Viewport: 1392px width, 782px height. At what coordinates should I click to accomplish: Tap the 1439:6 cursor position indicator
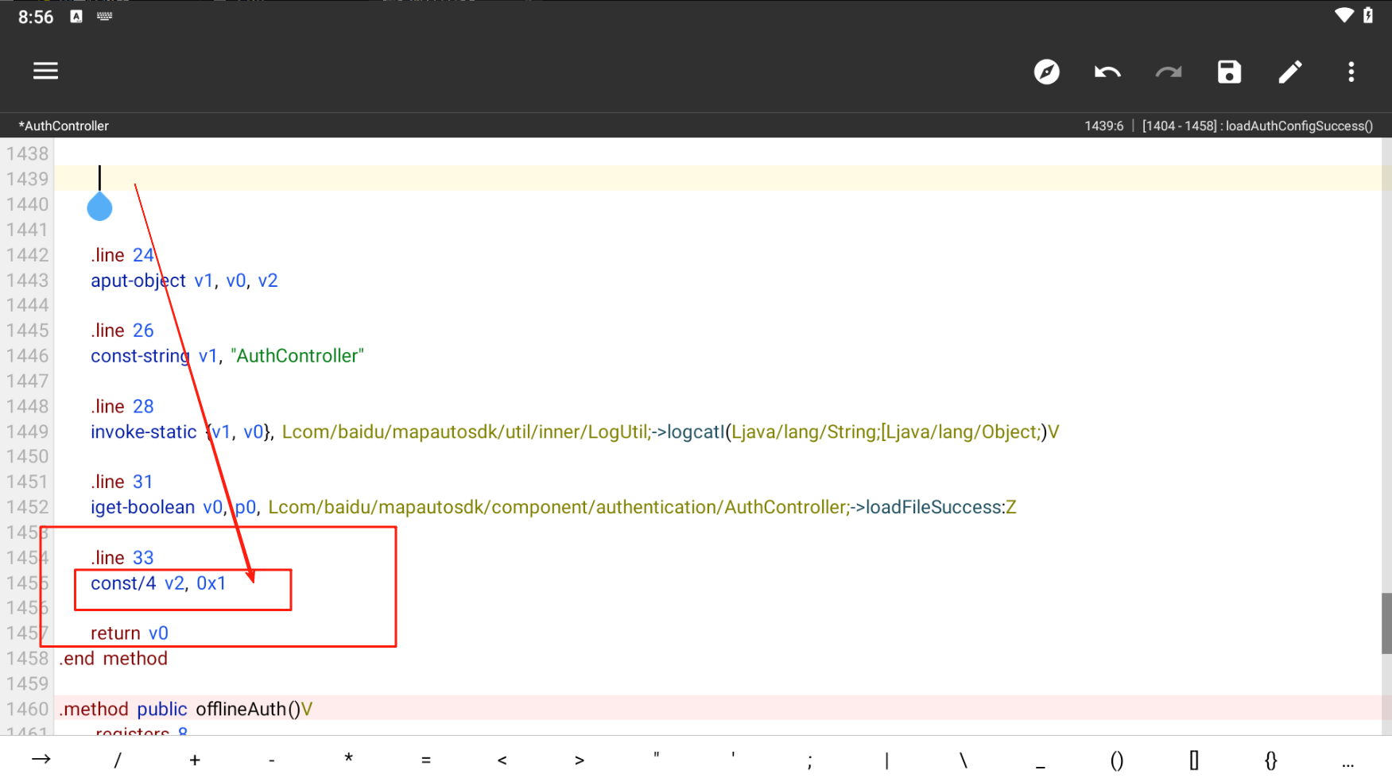click(1104, 126)
